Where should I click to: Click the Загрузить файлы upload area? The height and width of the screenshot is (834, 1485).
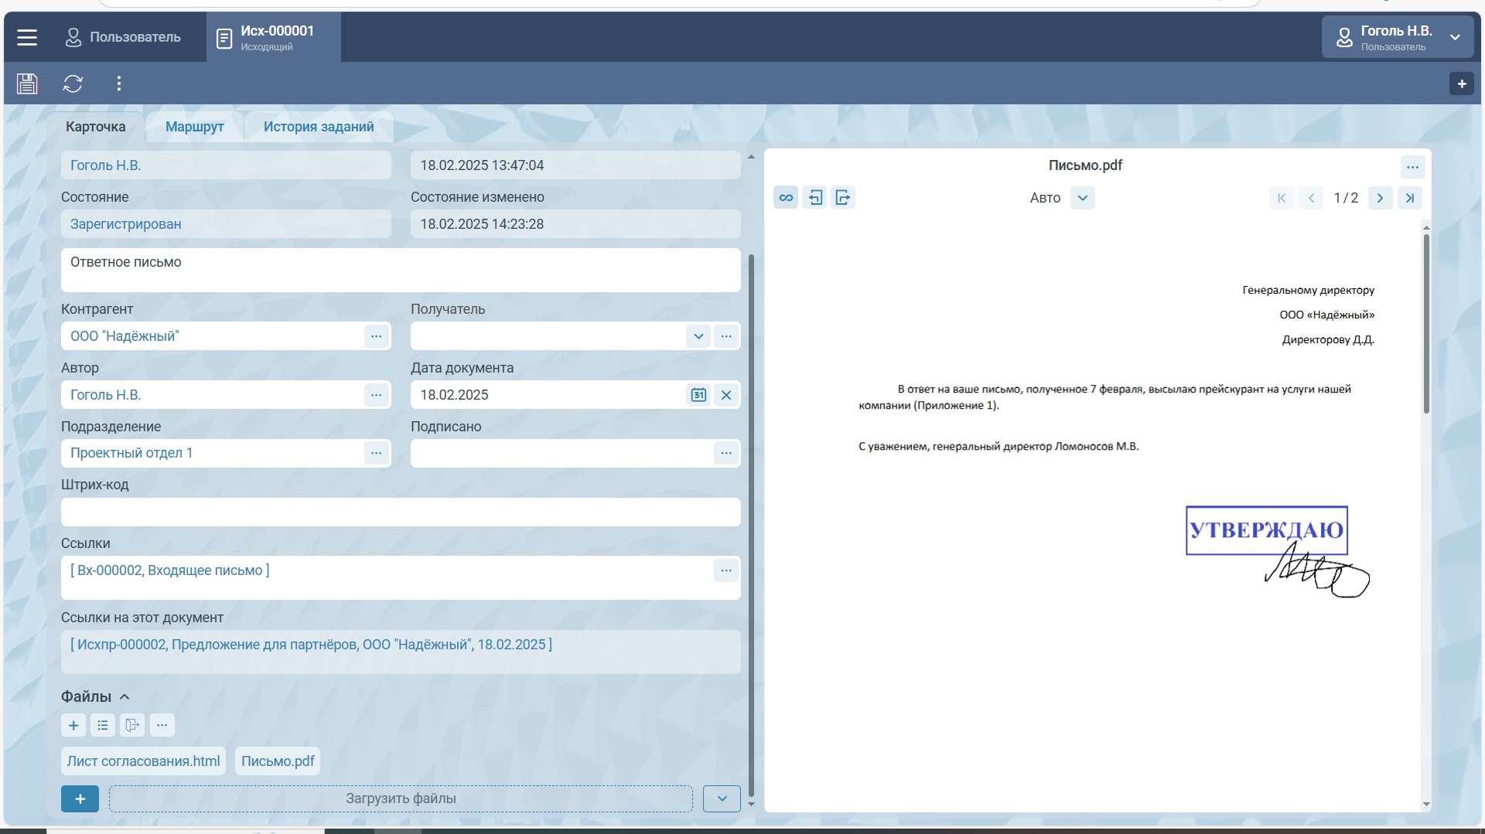click(x=400, y=798)
